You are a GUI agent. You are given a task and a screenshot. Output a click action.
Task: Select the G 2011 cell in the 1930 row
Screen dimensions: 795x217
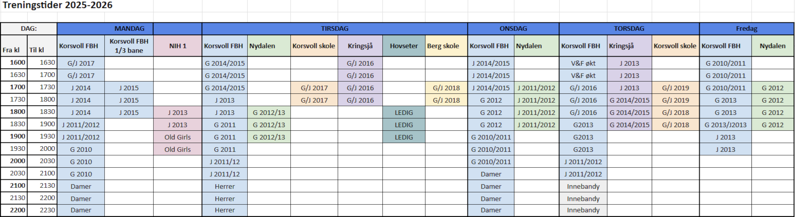pyautogui.click(x=225, y=149)
